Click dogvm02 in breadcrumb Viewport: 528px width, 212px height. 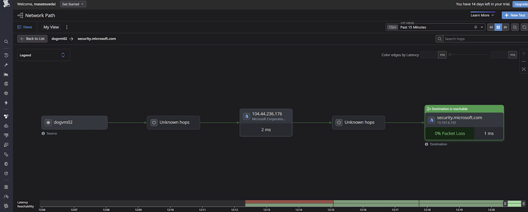(x=59, y=39)
